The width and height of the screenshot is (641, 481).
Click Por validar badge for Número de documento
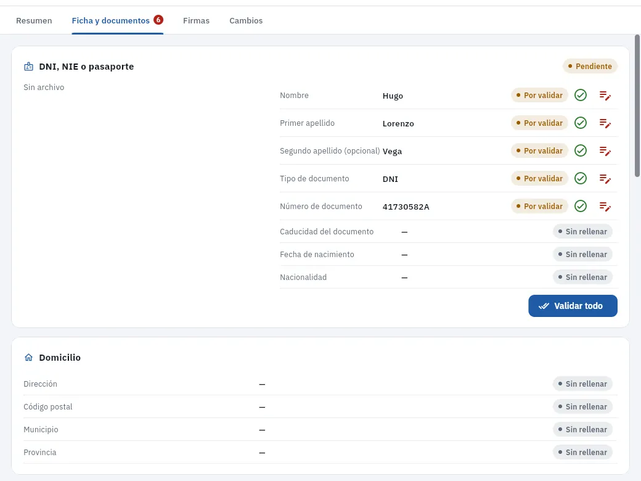tap(539, 207)
